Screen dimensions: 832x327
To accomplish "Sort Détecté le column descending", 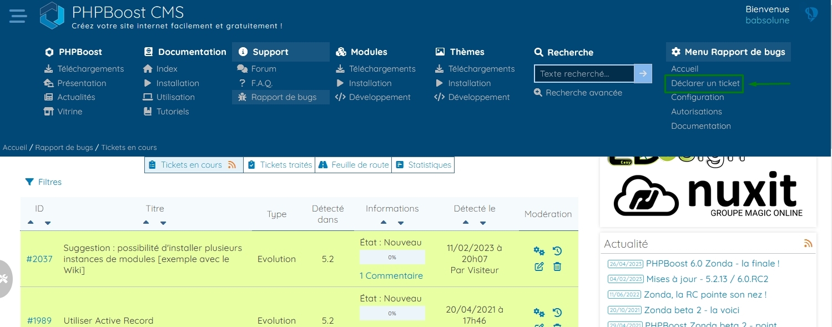I will click(x=483, y=223).
